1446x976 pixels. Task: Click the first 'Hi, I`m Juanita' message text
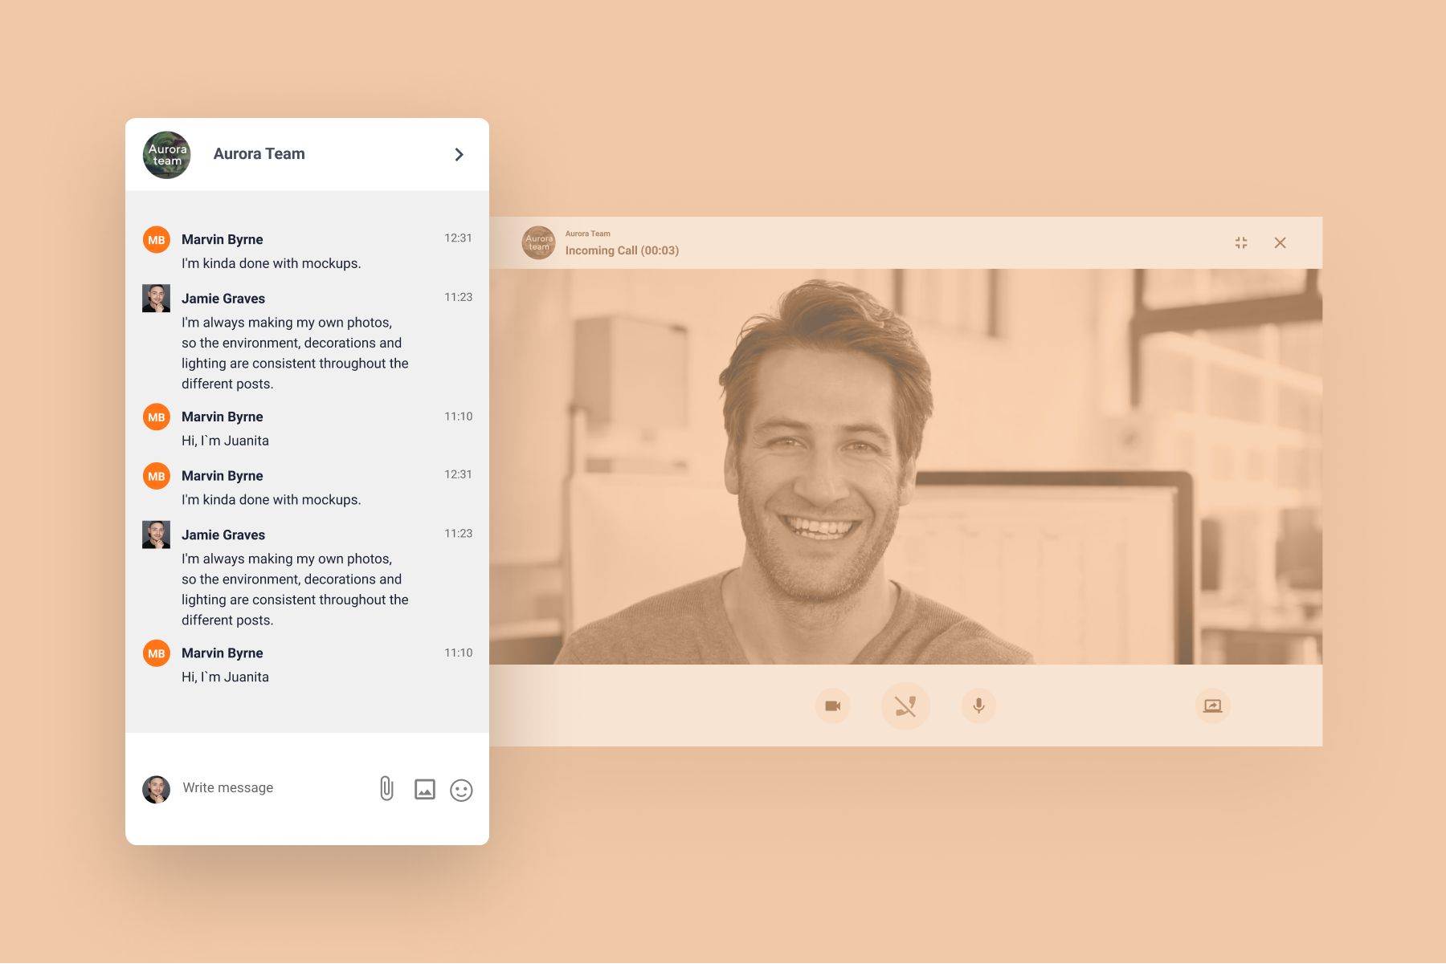coord(225,441)
